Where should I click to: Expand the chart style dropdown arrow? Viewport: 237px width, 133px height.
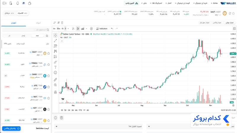pyautogui.click(x=87, y=29)
